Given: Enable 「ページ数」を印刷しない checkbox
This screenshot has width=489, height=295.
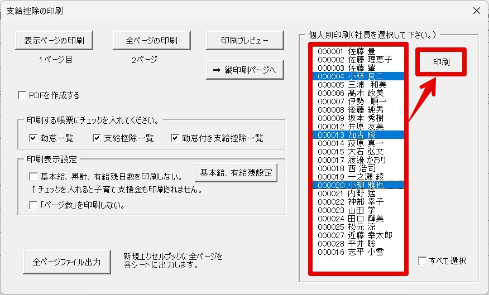Looking at the screenshot, I should (x=33, y=205).
